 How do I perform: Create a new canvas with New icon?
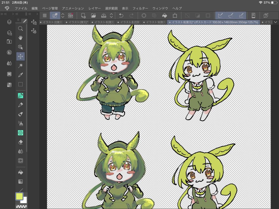click(x=83, y=16)
